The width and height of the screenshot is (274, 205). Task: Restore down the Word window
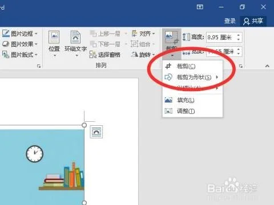click(242, 7)
